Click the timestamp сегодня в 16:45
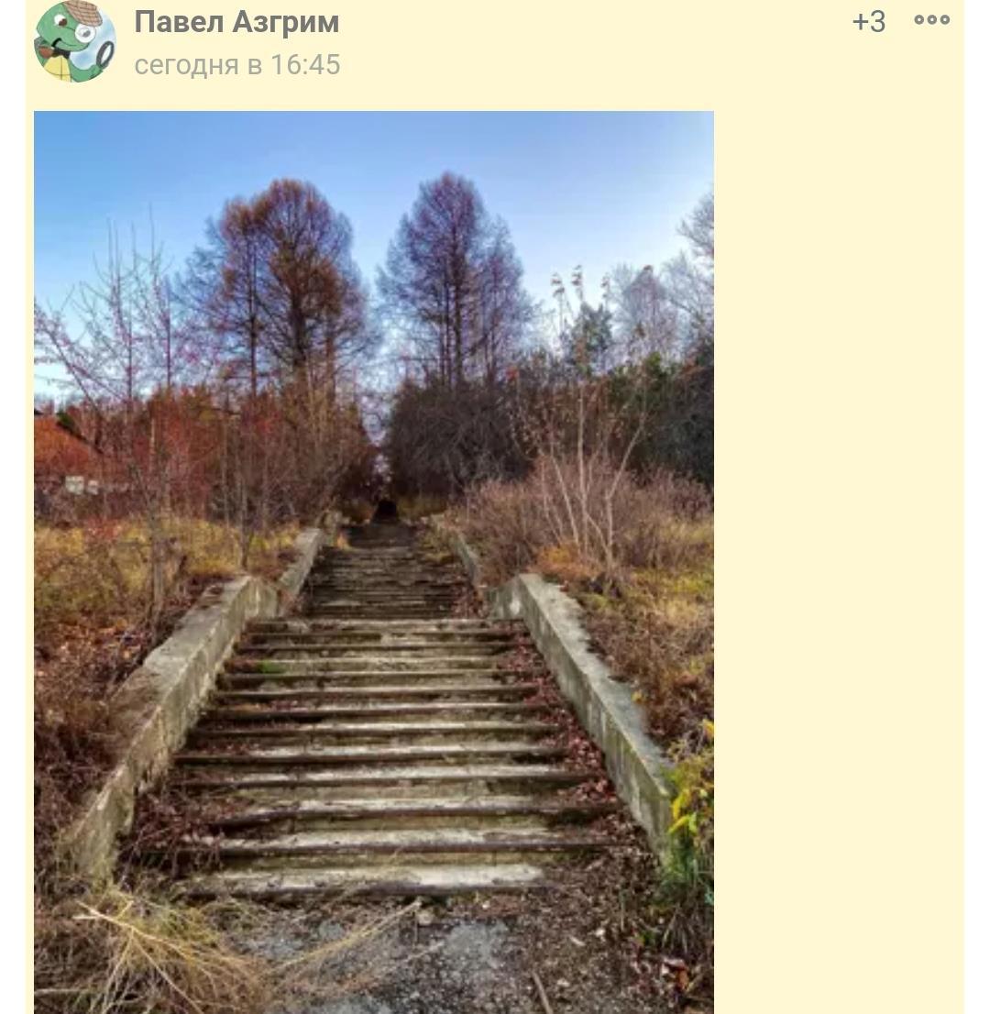The width and height of the screenshot is (990, 1014). (236, 65)
